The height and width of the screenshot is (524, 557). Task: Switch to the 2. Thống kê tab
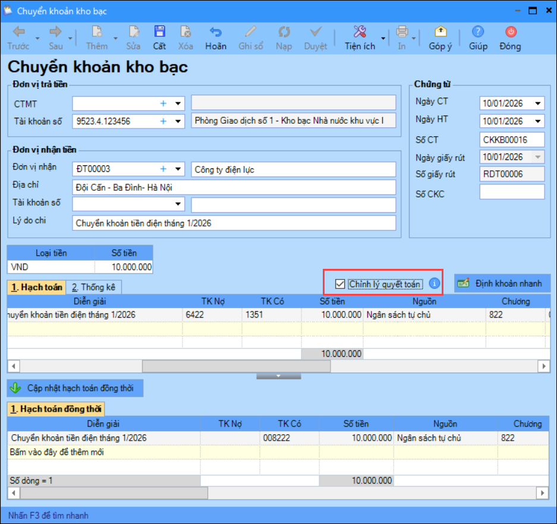coord(95,287)
